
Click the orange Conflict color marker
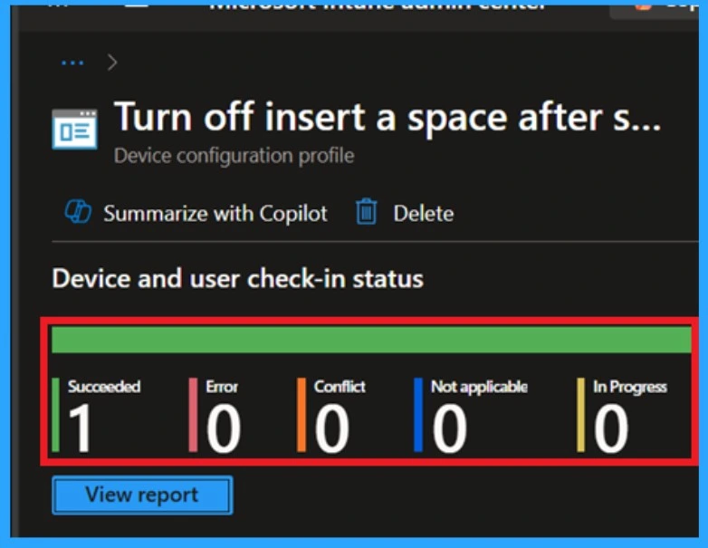301,414
